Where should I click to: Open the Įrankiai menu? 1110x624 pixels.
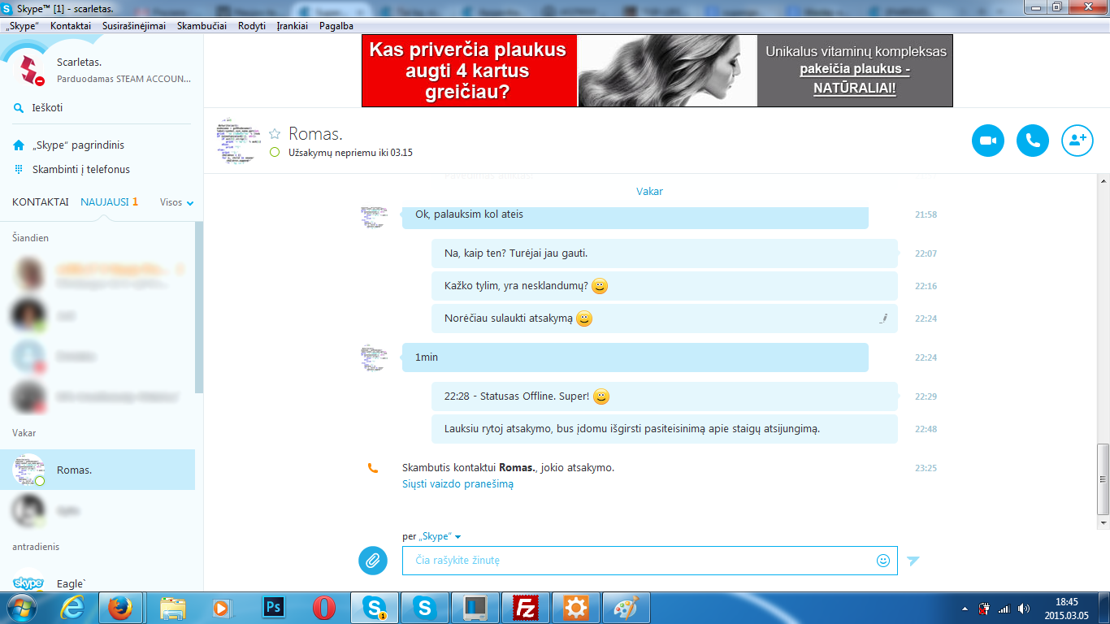point(293,26)
